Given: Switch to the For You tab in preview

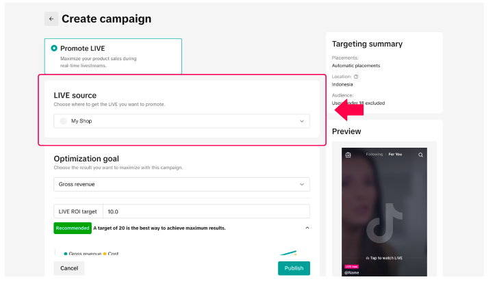Looking at the screenshot, I should coord(395,155).
